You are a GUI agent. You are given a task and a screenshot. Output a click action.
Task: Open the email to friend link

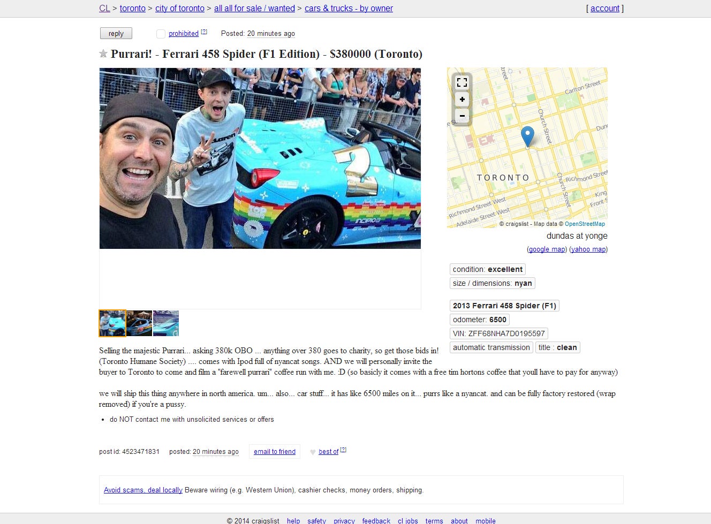(x=275, y=452)
